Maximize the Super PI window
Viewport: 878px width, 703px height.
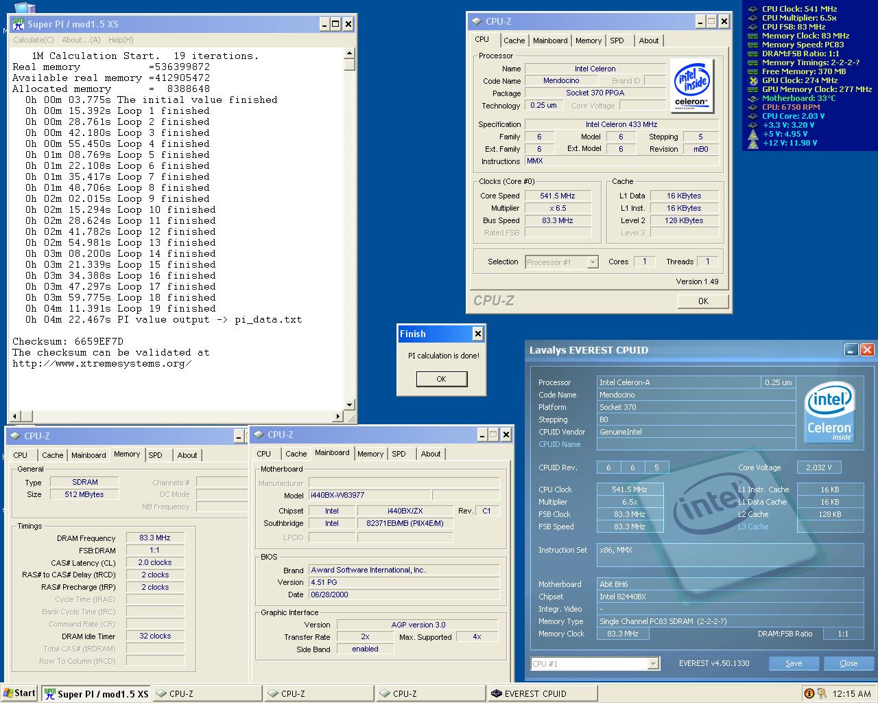pos(335,24)
